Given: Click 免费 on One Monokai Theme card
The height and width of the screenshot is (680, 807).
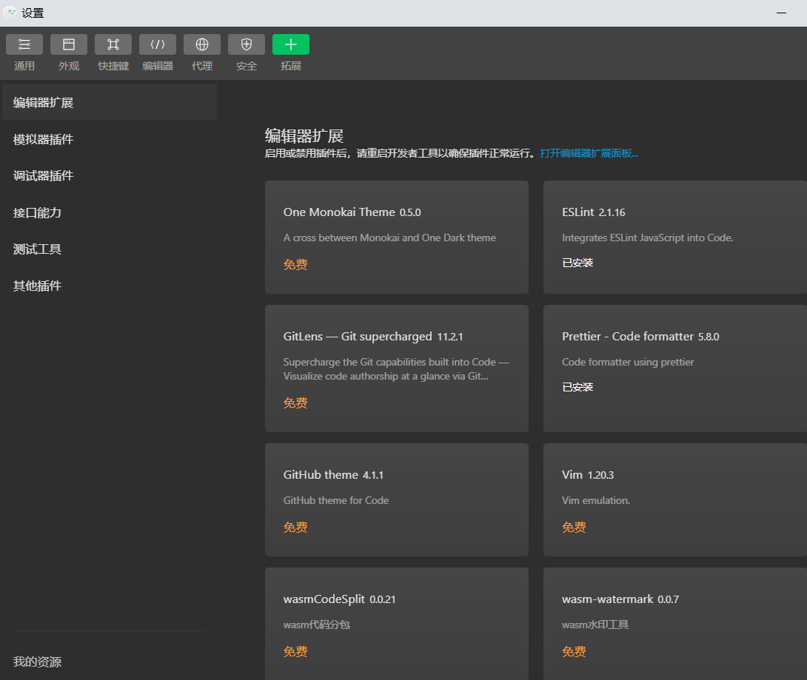Looking at the screenshot, I should pos(295,264).
